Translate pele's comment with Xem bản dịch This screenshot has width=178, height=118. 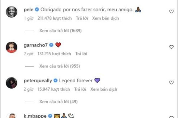(x=105, y=18)
